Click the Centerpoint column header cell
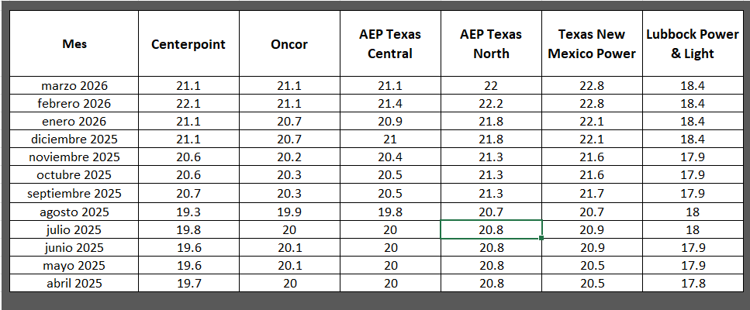This screenshot has height=310, width=750. 188,44
